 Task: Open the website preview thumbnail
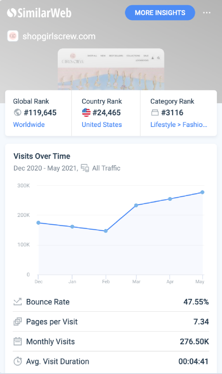(111, 69)
